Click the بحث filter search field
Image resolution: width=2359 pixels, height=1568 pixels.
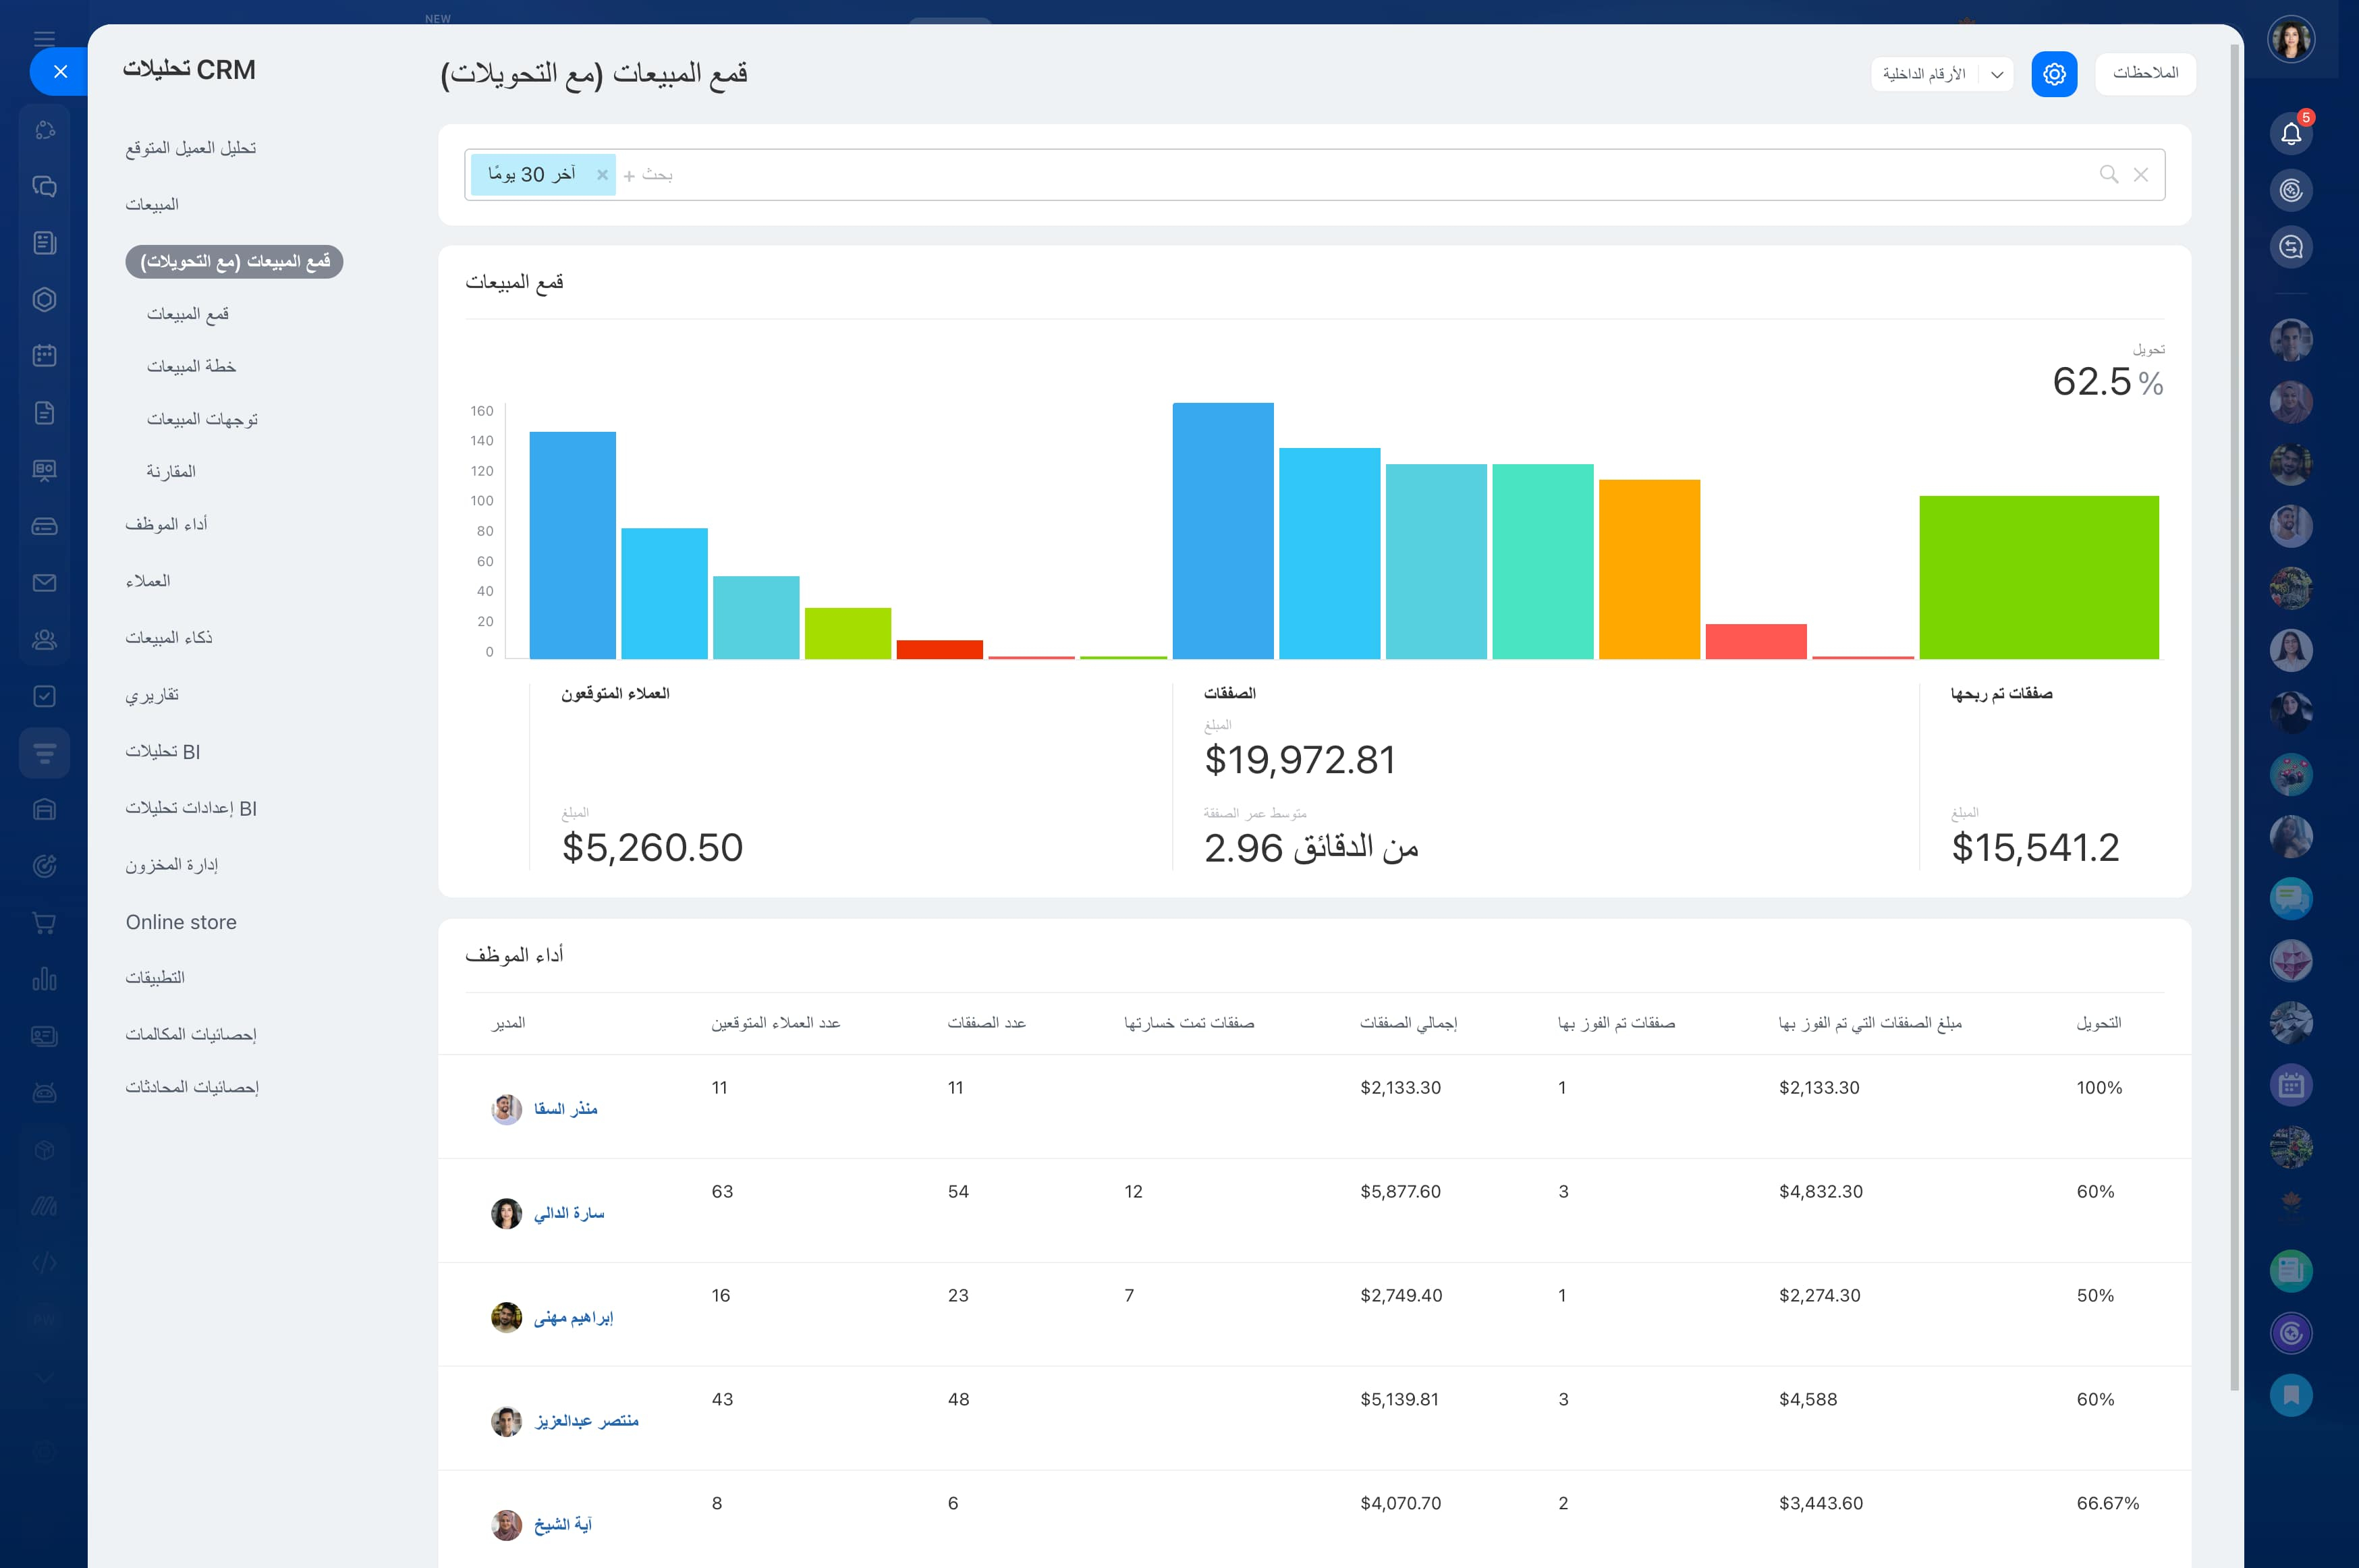(x=1360, y=175)
